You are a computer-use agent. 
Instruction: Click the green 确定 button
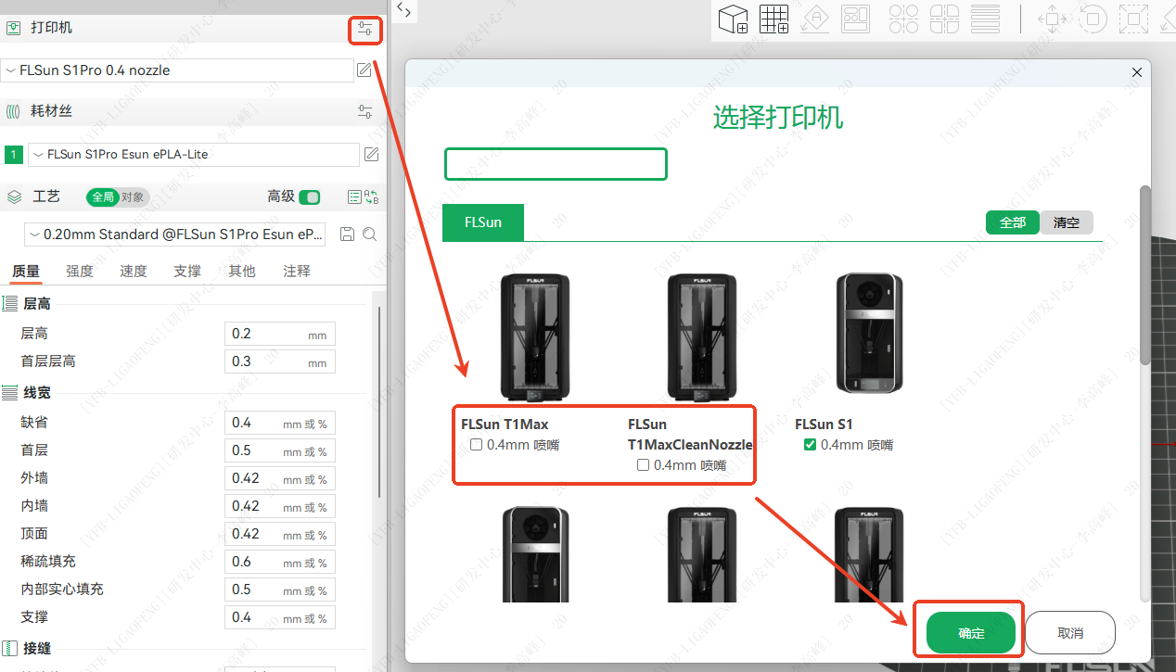[x=971, y=634]
